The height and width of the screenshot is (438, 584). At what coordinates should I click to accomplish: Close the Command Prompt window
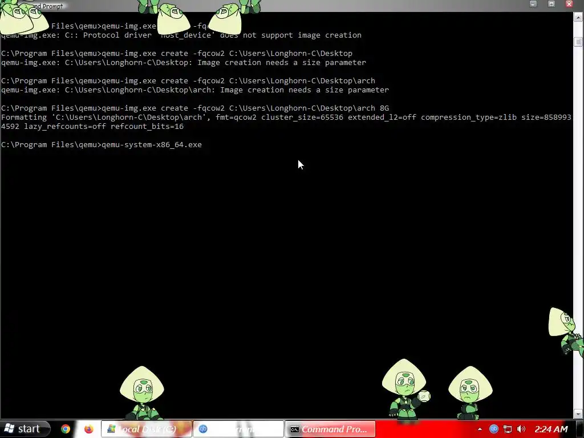(x=569, y=4)
